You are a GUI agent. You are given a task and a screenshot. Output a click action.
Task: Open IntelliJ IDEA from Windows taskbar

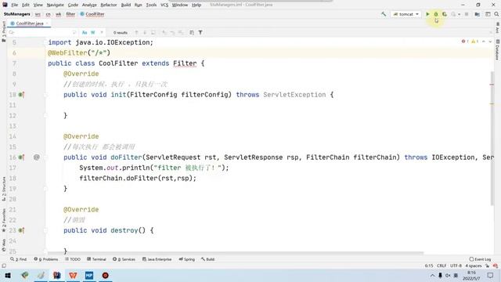click(x=57, y=275)
